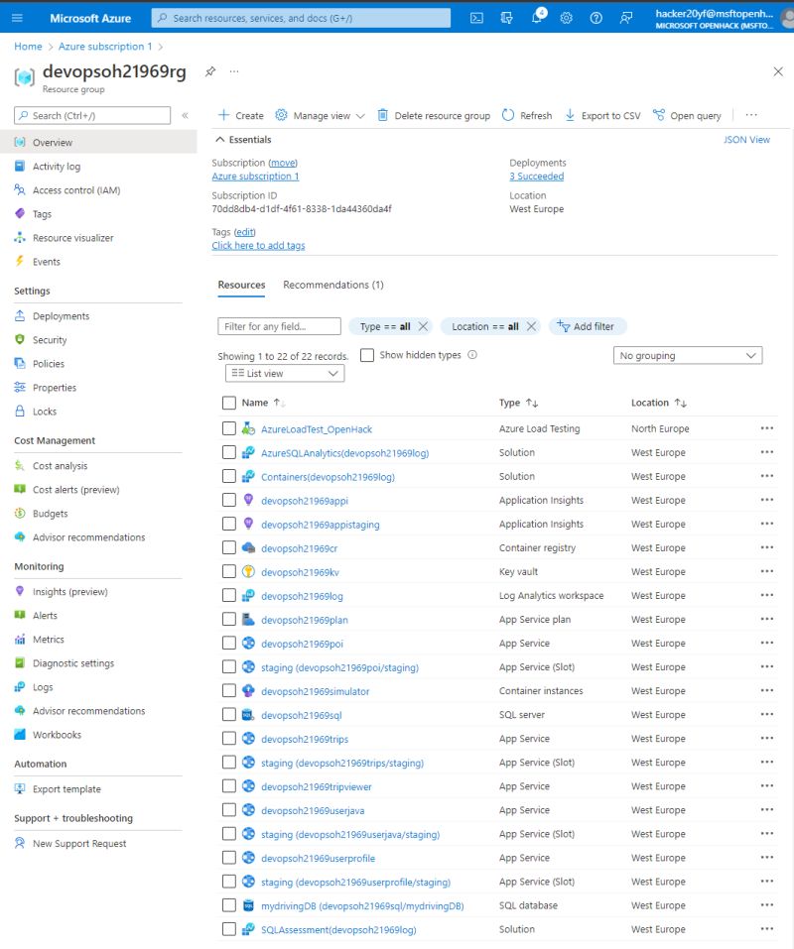The image size is (794, 949).
Task: Open row menu for devopsoh21969kv
Action: [767, 571]
